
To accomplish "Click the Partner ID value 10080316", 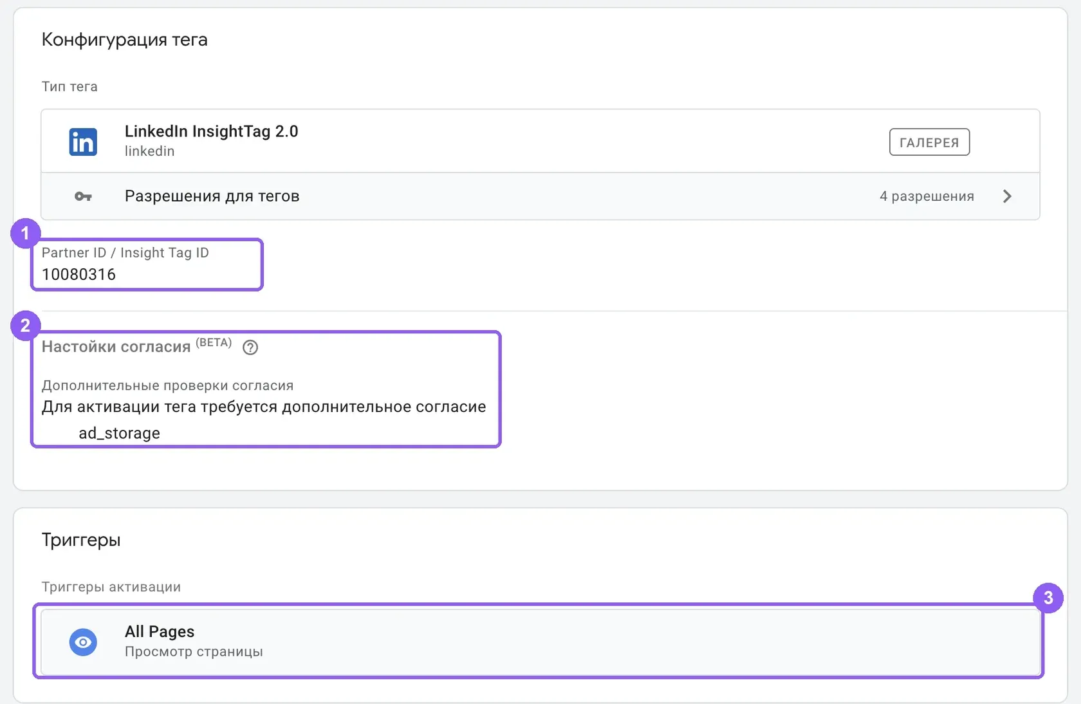I will pyautogui.click(x=79, y=275).
